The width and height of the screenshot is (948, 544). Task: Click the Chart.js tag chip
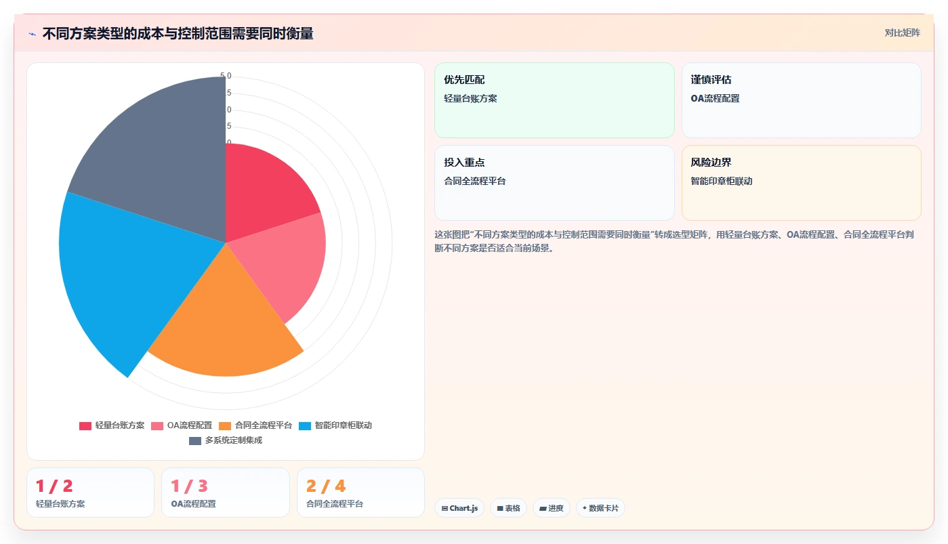click(x=459, y=508)
